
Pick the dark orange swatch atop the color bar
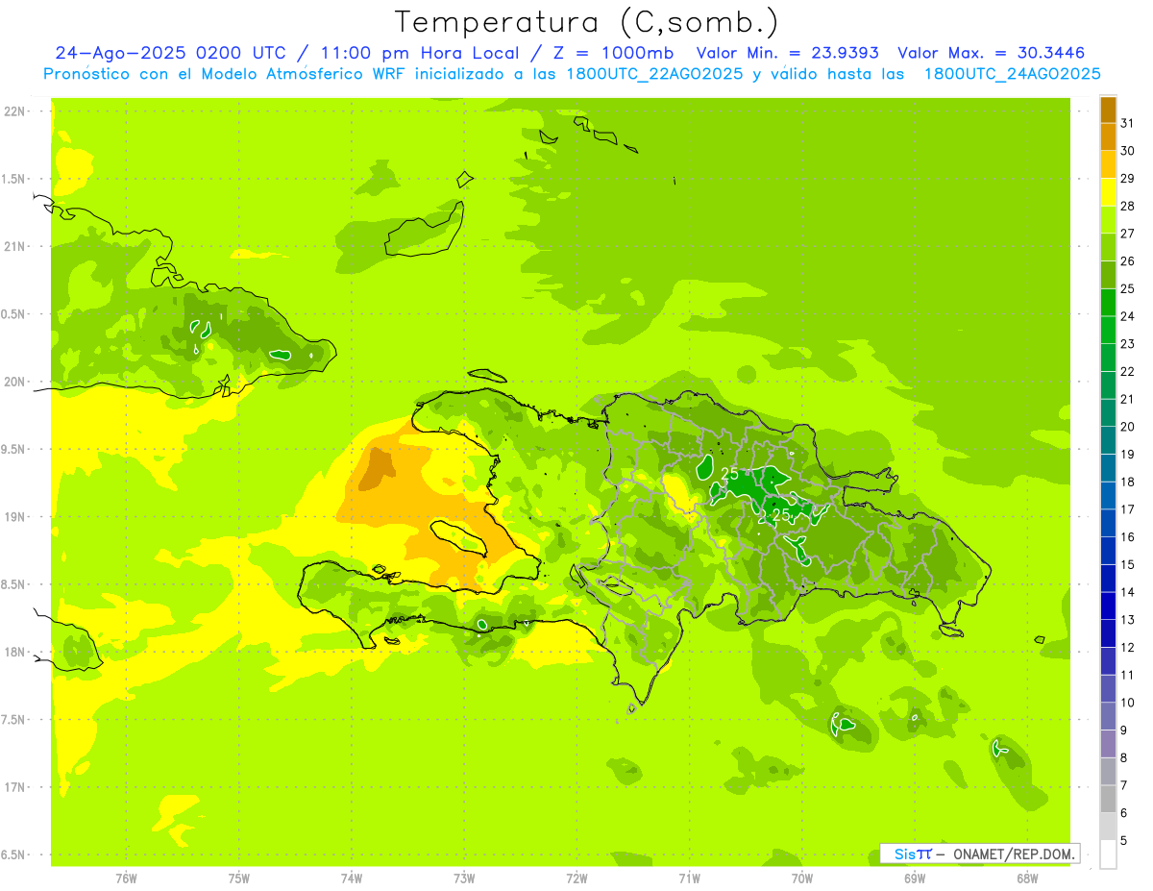(x=1109, y=110)
